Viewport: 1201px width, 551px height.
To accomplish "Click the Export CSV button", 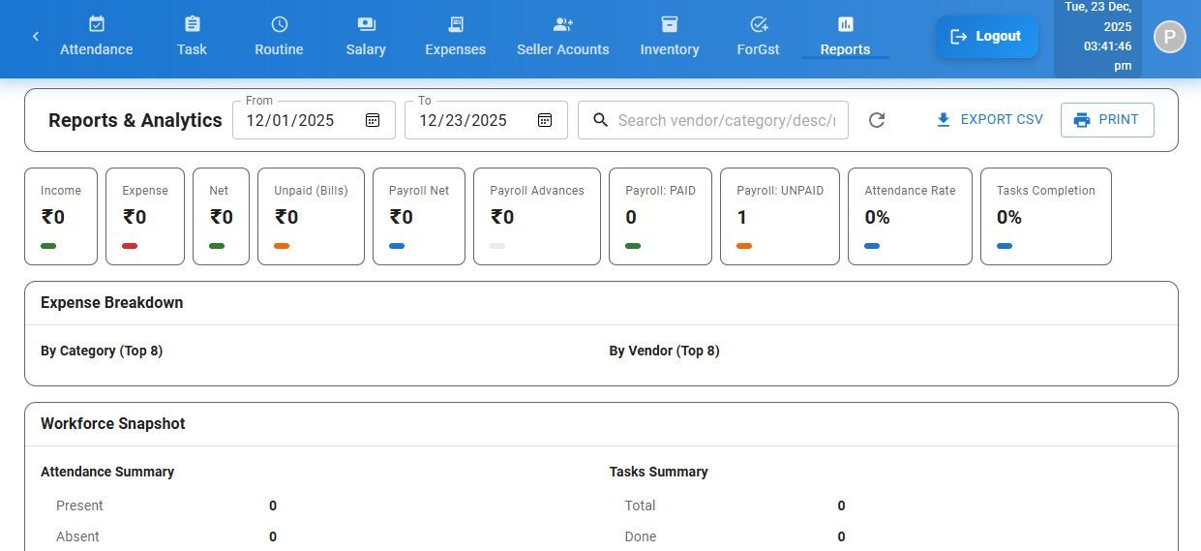I will pos(989,120).
